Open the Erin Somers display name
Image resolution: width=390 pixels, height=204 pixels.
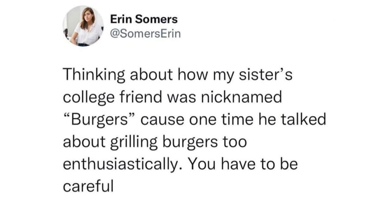[144, 19]
